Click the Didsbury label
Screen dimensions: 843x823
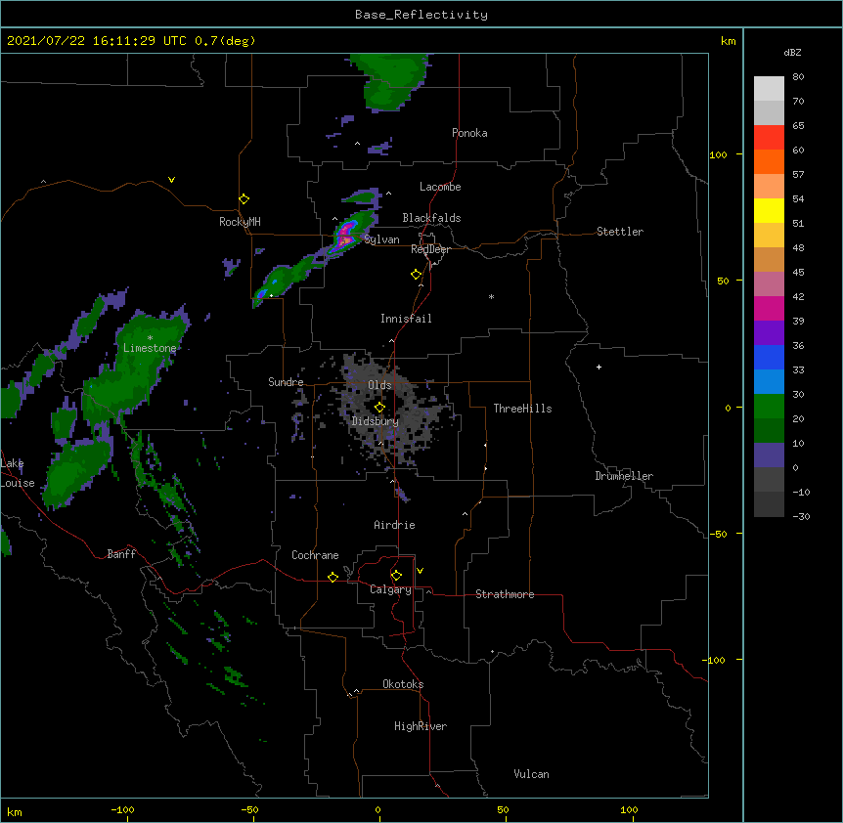376,421
